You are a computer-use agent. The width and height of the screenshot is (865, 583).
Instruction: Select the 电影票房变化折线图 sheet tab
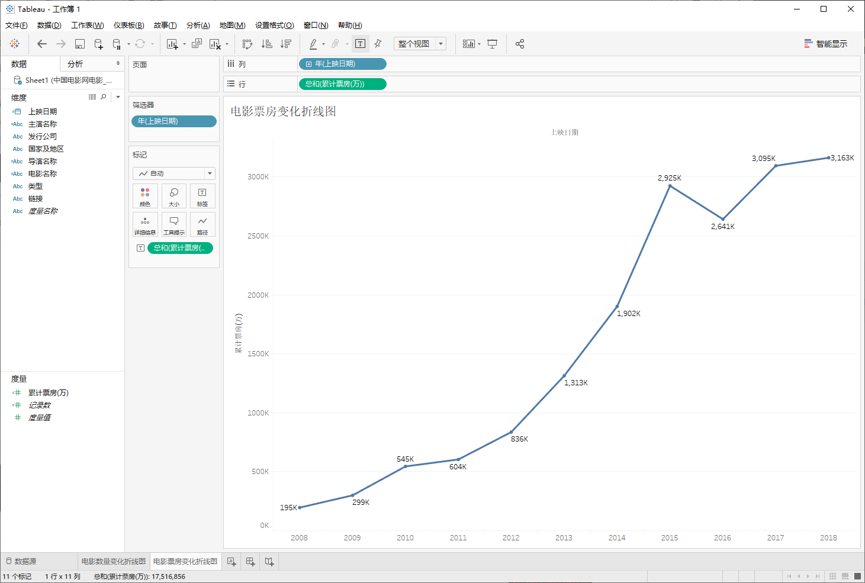coord(185,561)
